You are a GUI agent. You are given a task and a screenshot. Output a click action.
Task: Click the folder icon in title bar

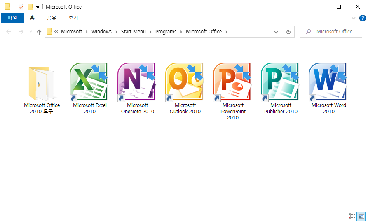(7, 7)
